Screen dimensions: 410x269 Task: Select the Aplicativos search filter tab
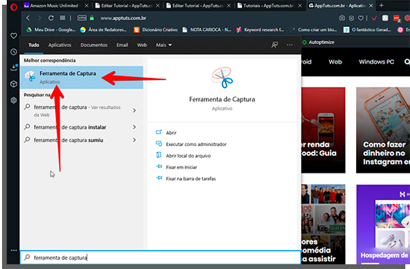click(59, 45)
